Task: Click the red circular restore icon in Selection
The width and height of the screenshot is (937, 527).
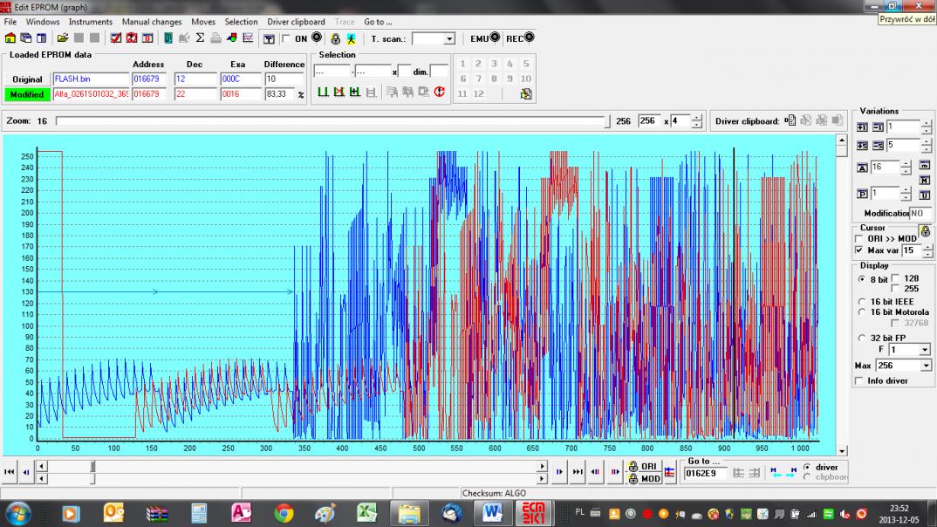Action: [440, 92]
